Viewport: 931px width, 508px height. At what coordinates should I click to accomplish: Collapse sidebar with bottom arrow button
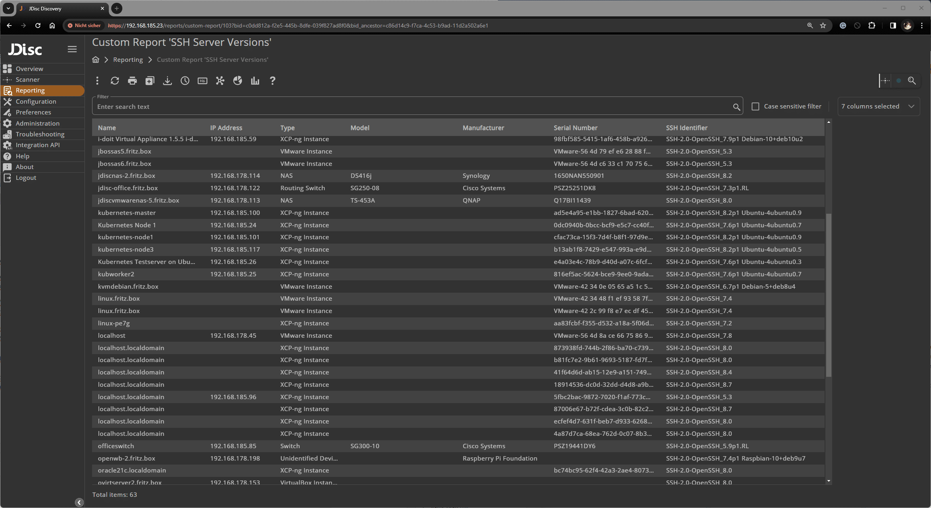coord(79,502)
